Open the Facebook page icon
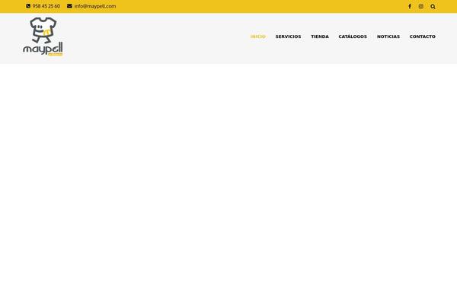 (x=410, y=6)
